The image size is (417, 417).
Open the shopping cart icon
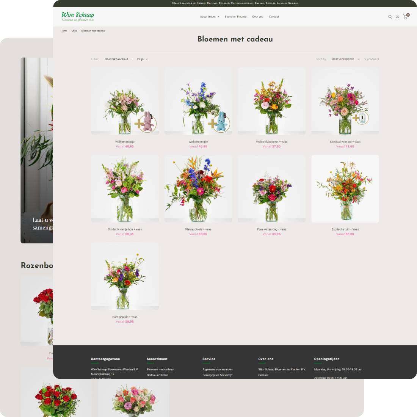[405, 17]
